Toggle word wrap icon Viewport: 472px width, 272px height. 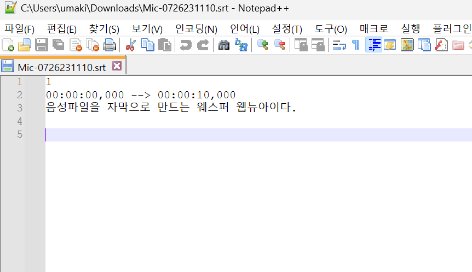coord(339,45)
